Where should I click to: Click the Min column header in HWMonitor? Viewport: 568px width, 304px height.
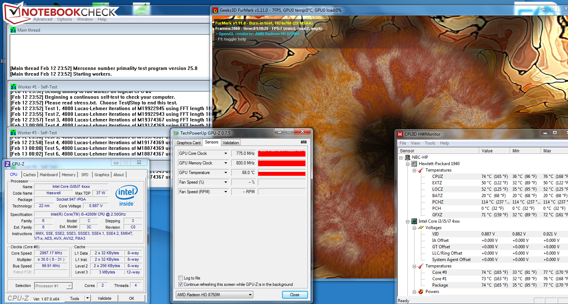pyautogui.click(x=525, y=151)
